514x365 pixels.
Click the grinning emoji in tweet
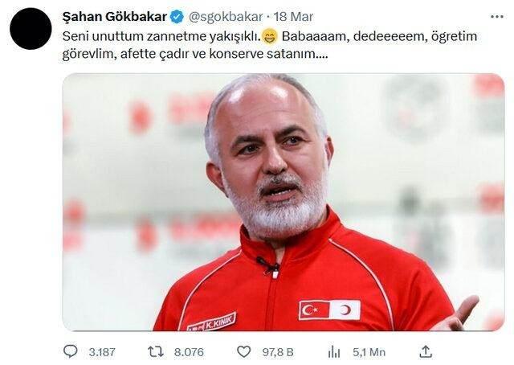270,36
